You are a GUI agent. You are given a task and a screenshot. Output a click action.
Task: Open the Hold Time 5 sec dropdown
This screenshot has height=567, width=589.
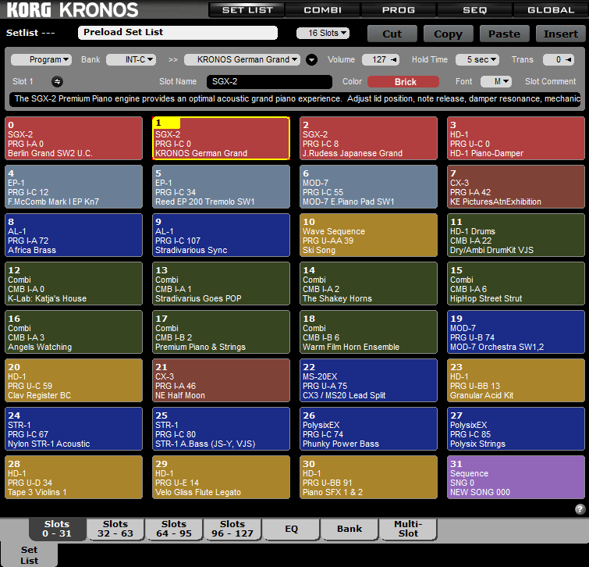click(x=477, y=59)
